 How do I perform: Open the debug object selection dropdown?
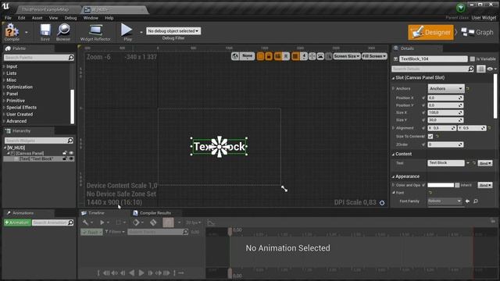click(173, 31)
